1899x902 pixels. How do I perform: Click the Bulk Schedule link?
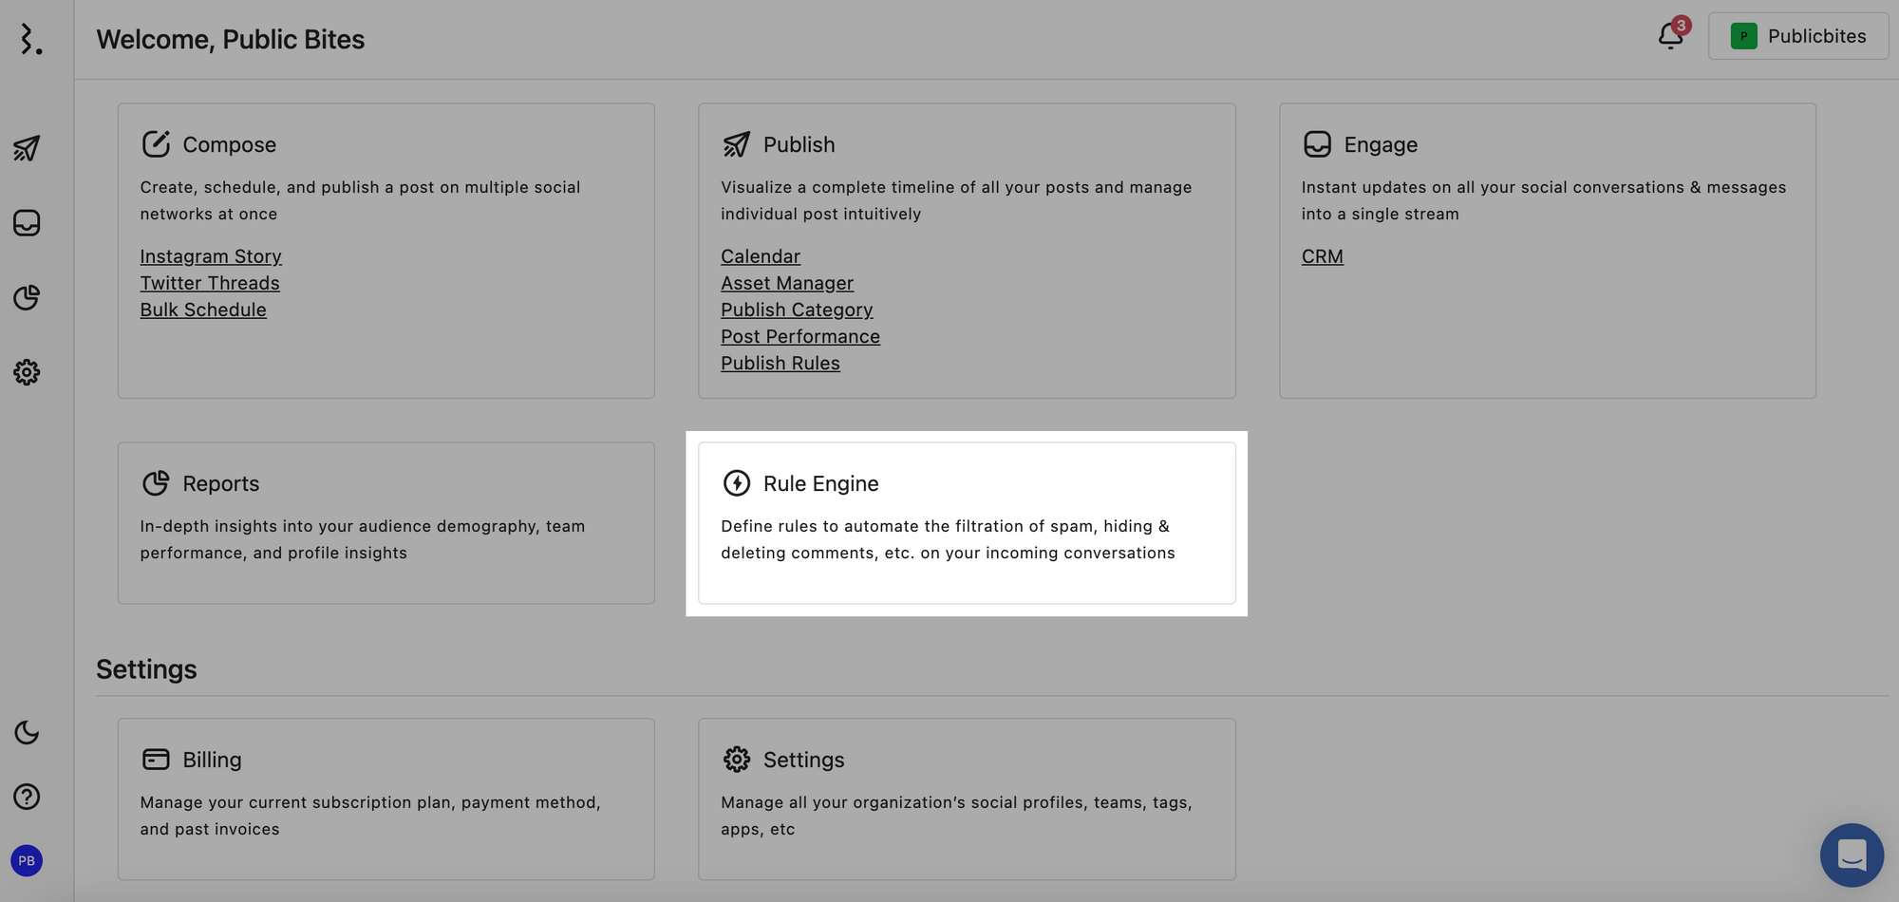(x=203, y=310)
